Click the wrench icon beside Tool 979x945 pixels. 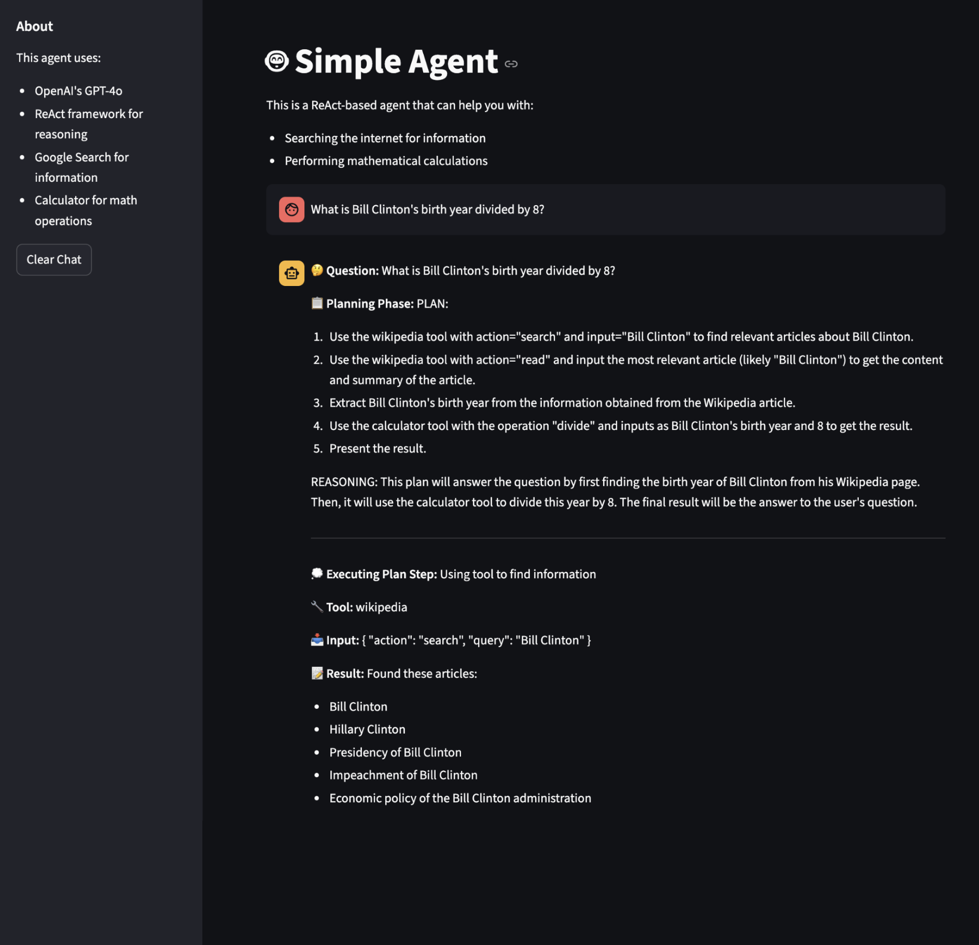(x=317, y=607)
